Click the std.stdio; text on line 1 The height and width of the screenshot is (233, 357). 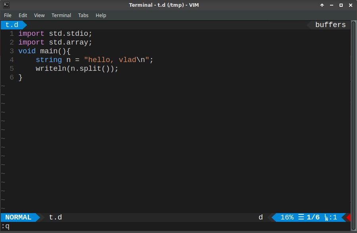[71, 33]
